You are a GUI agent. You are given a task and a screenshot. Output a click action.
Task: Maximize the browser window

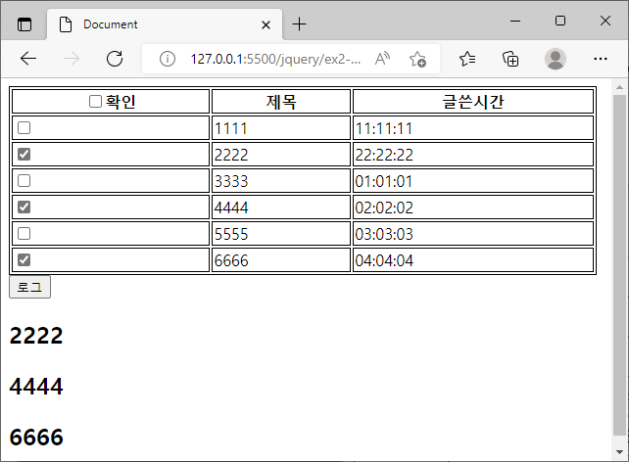[560, 21]
